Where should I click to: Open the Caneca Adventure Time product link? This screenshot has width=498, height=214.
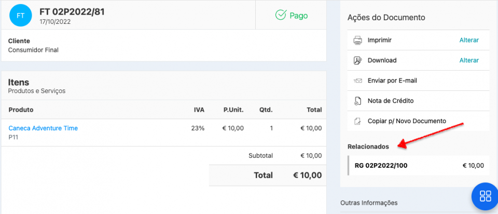coord(43,128)
